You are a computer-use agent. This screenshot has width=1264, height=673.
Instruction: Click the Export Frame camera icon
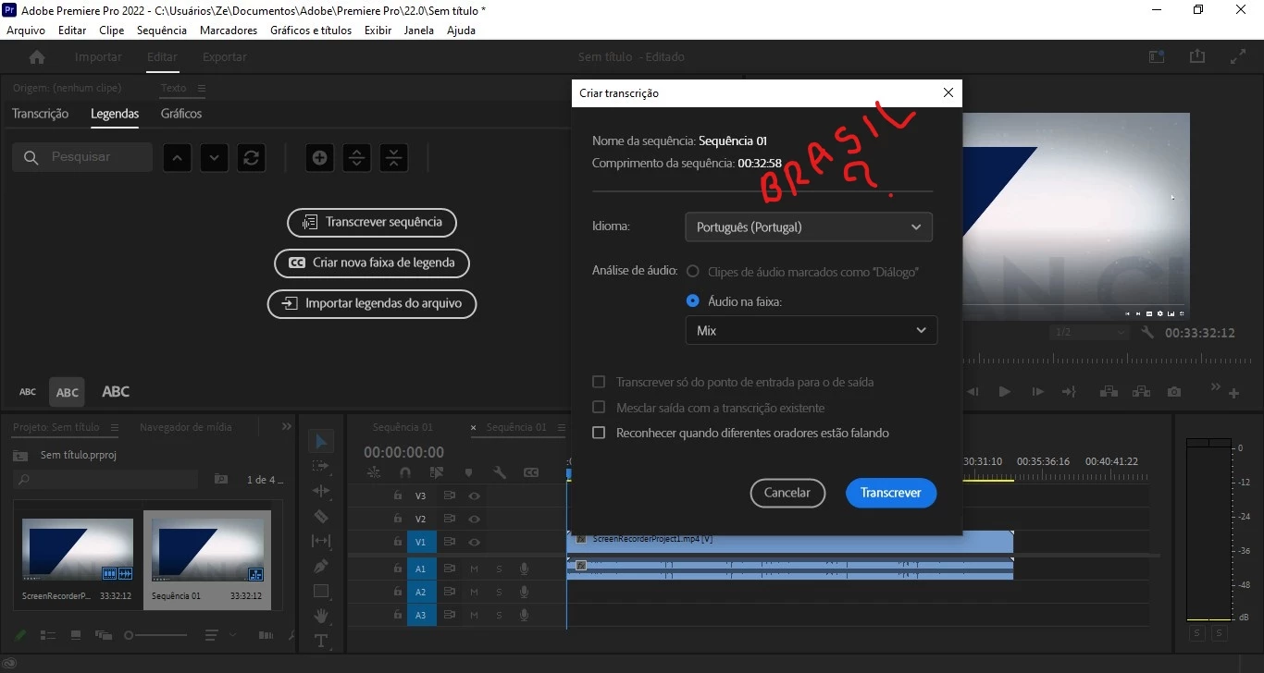click(x=1174, y=392)
